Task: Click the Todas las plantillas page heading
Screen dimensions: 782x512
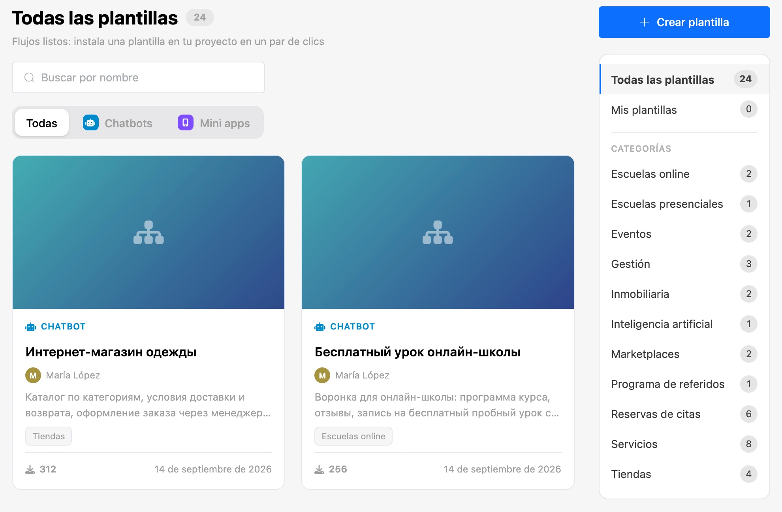Action: (95, 18)
